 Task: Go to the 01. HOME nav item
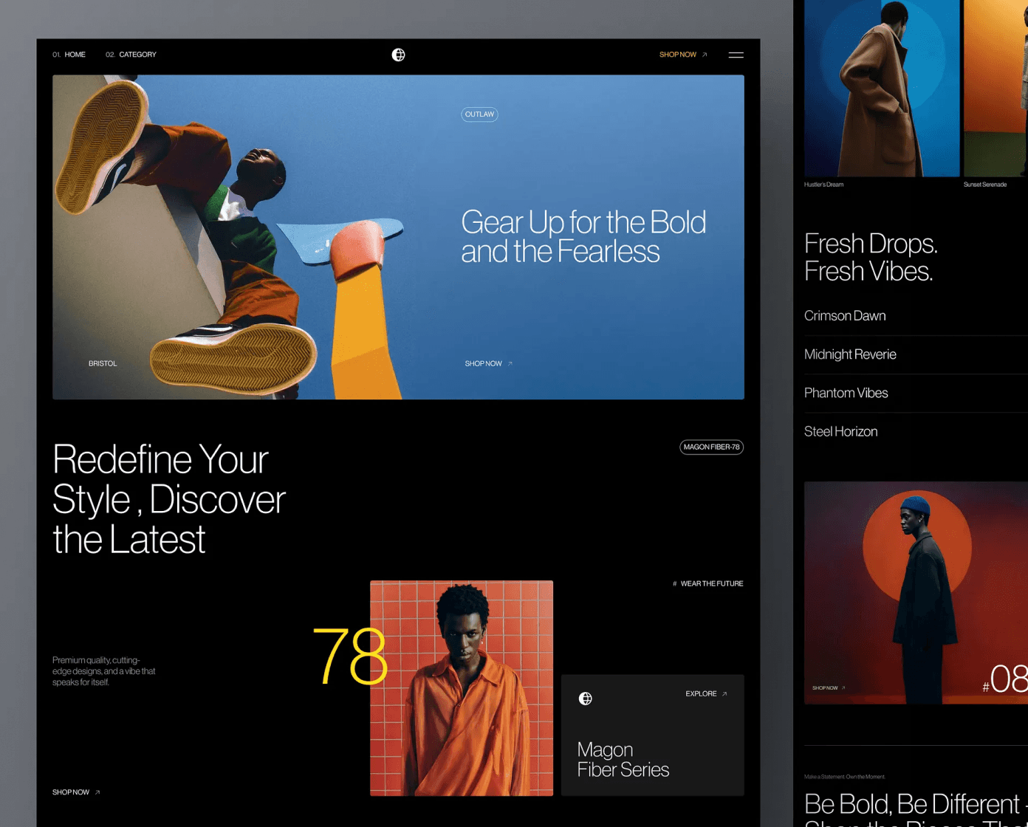69,55
